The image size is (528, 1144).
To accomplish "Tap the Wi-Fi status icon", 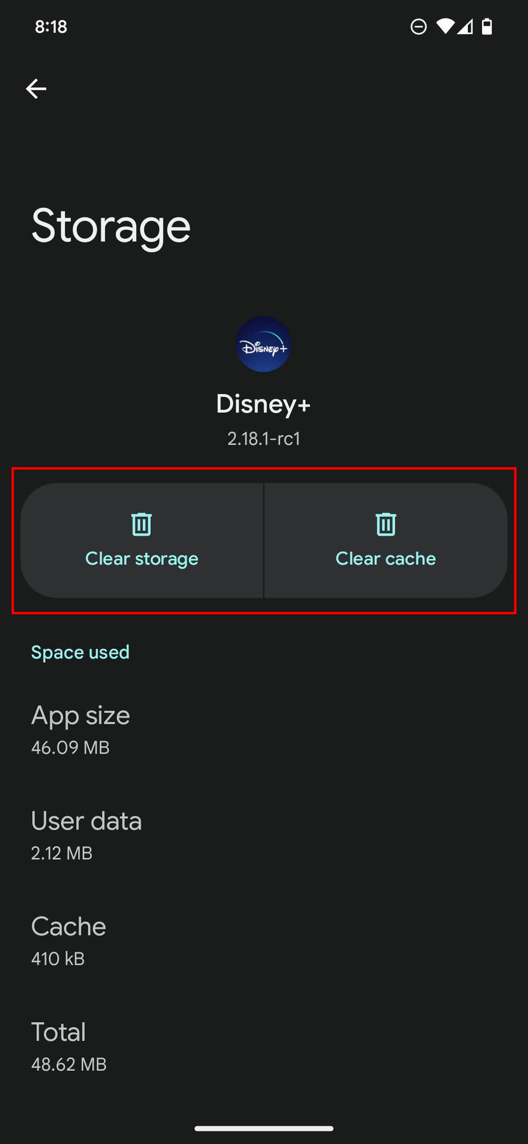I will tap(445, 27).
